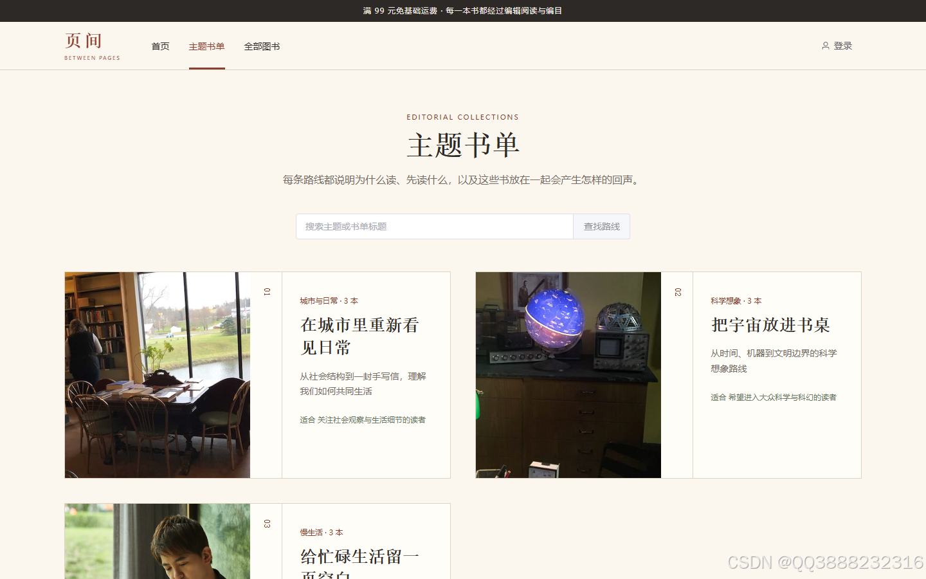Click 适合 关注社会观察与生活细节的读者 line

click(363, 419)
